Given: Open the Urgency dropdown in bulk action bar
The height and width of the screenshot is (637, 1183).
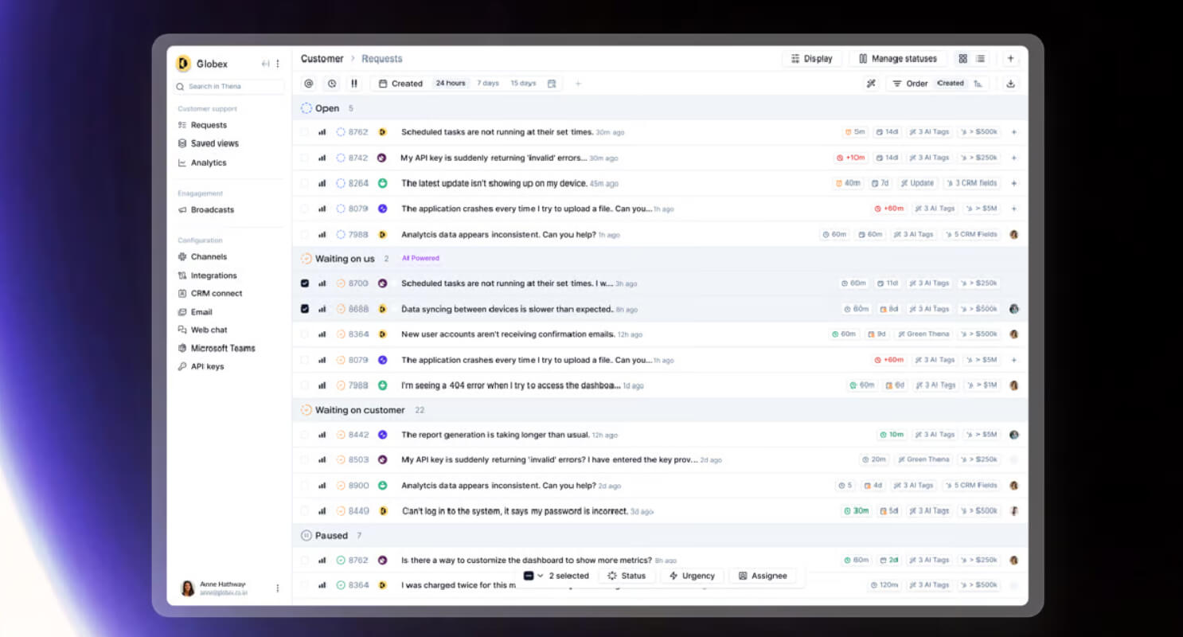Looking at the screenshot, I should click(x=692, y=576).
